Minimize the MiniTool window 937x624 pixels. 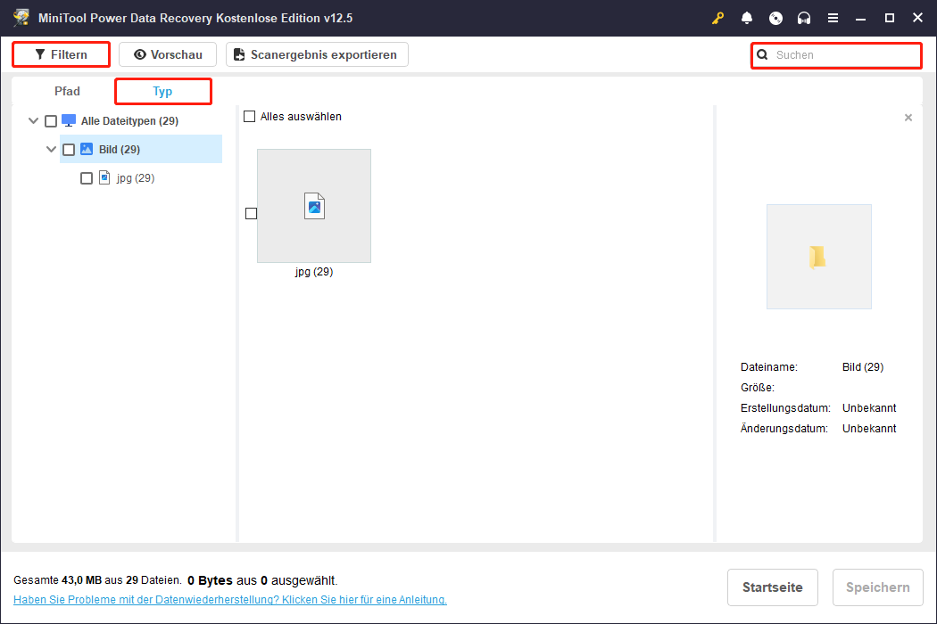click(x=860, y=18)
